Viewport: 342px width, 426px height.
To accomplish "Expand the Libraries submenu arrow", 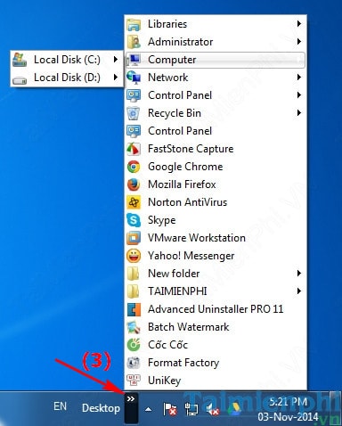I will coord(299,24).
